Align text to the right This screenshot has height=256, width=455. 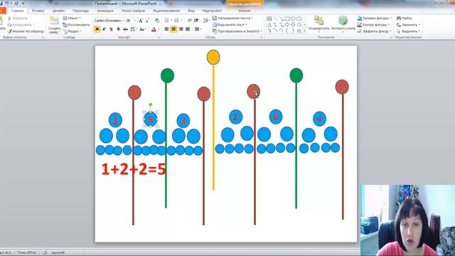click(181, 29)
